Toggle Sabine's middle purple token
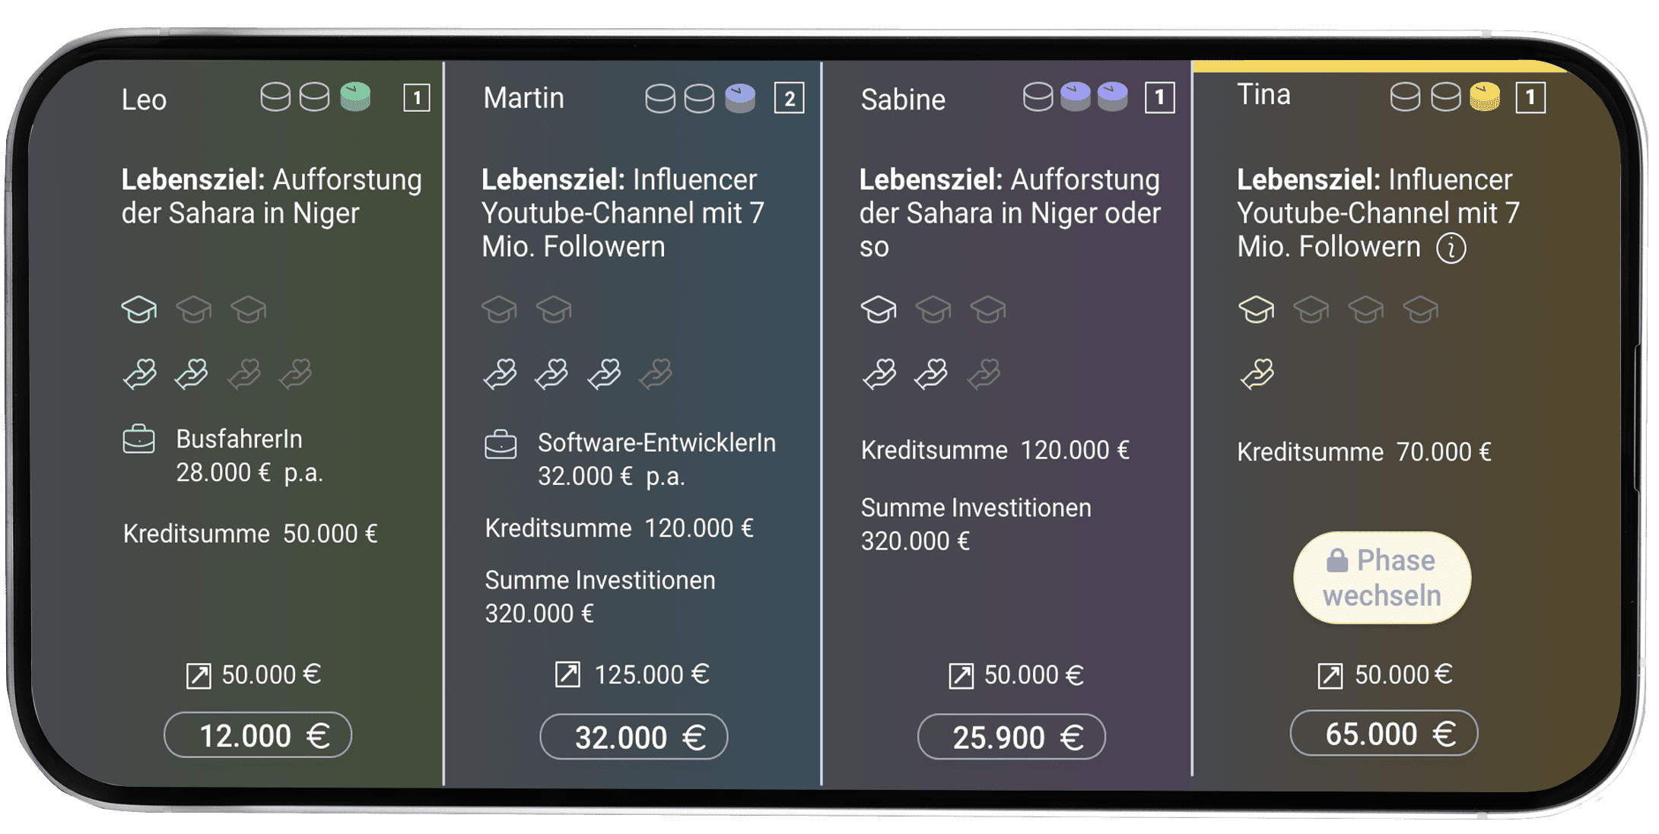 point(1076,97)
